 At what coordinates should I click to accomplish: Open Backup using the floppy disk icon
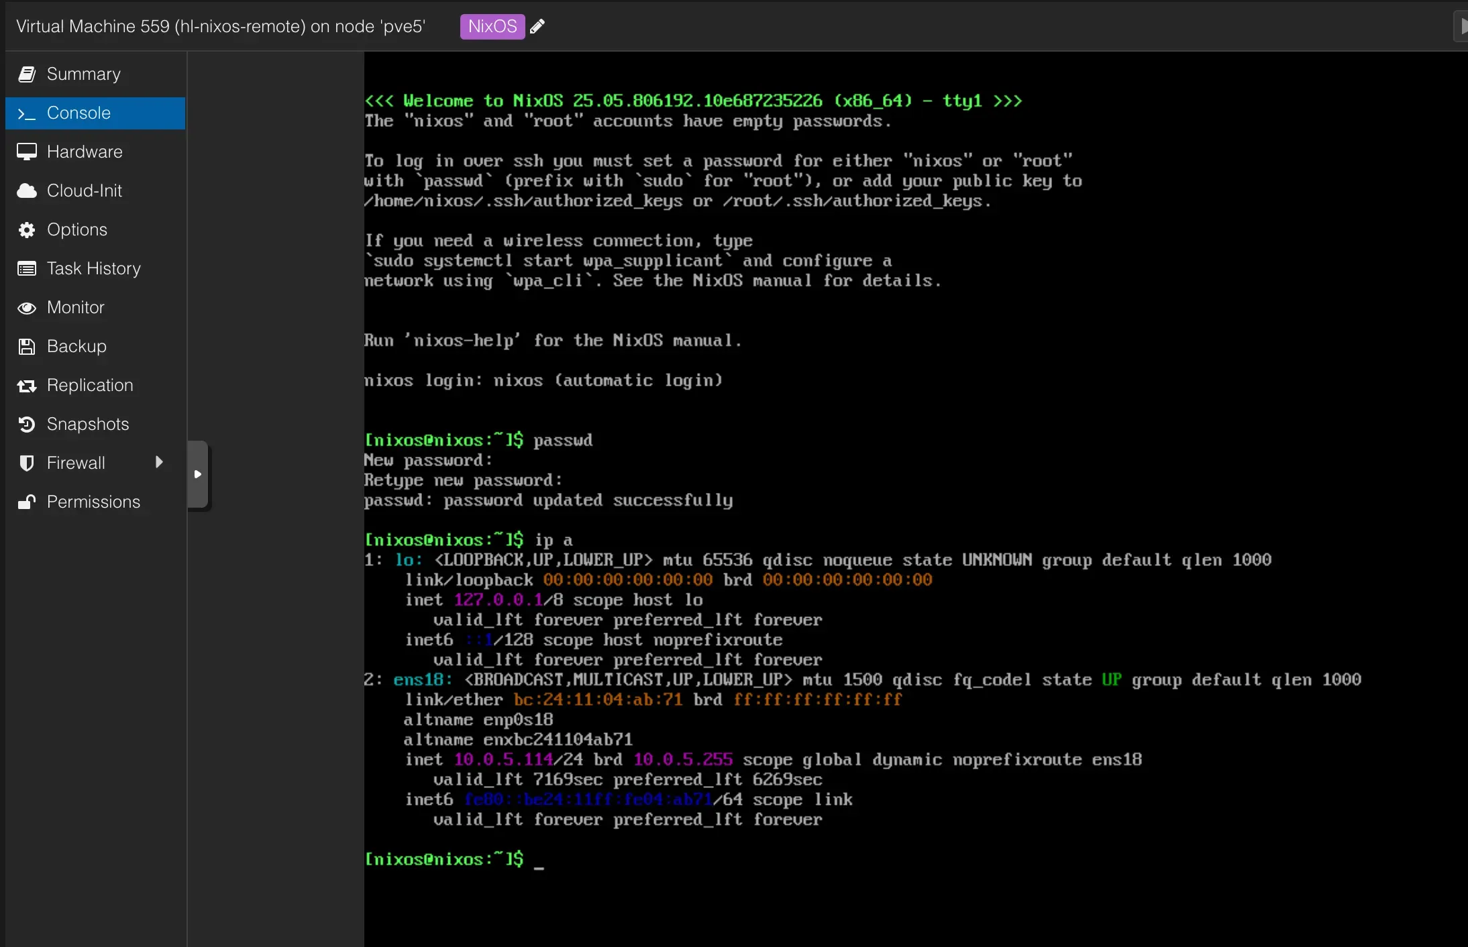click(27, 346)
